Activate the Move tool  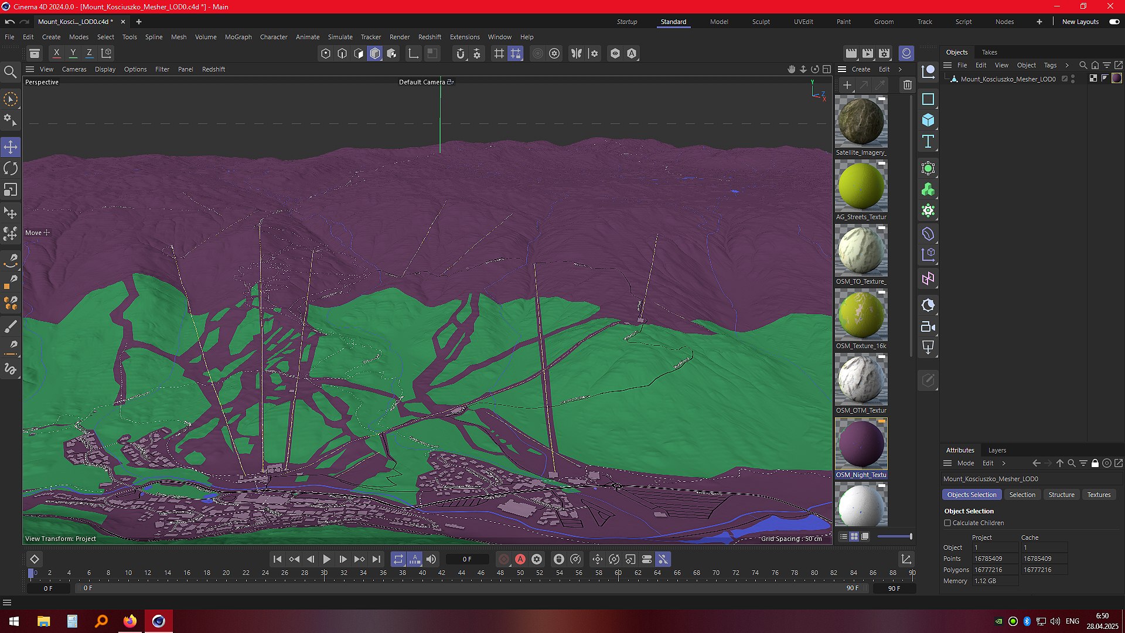(11, 147)
